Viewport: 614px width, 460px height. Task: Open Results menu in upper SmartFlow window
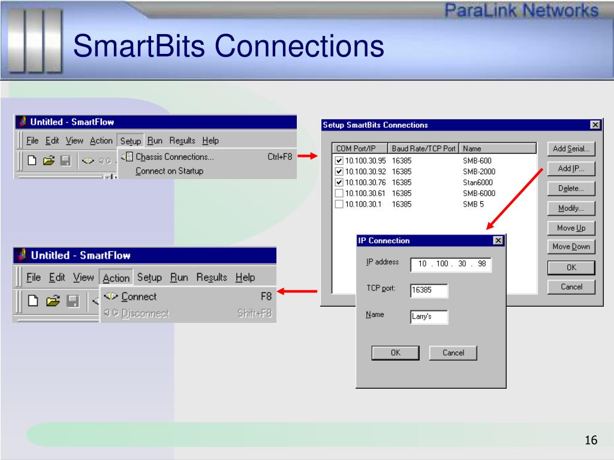tap(182, 140)
